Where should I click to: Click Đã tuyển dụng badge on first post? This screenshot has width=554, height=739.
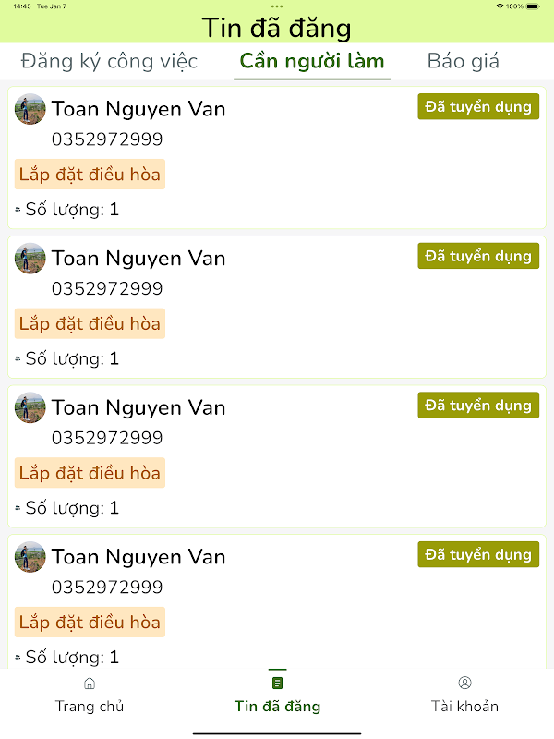tap(478, 106)
